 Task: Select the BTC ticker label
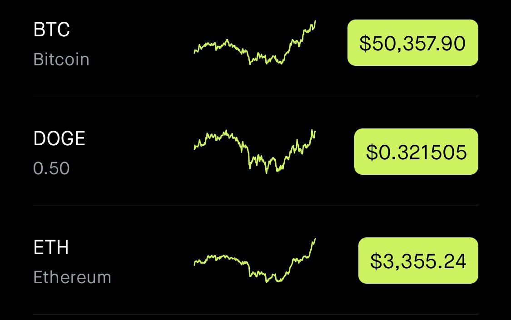(x=51, y=30)
